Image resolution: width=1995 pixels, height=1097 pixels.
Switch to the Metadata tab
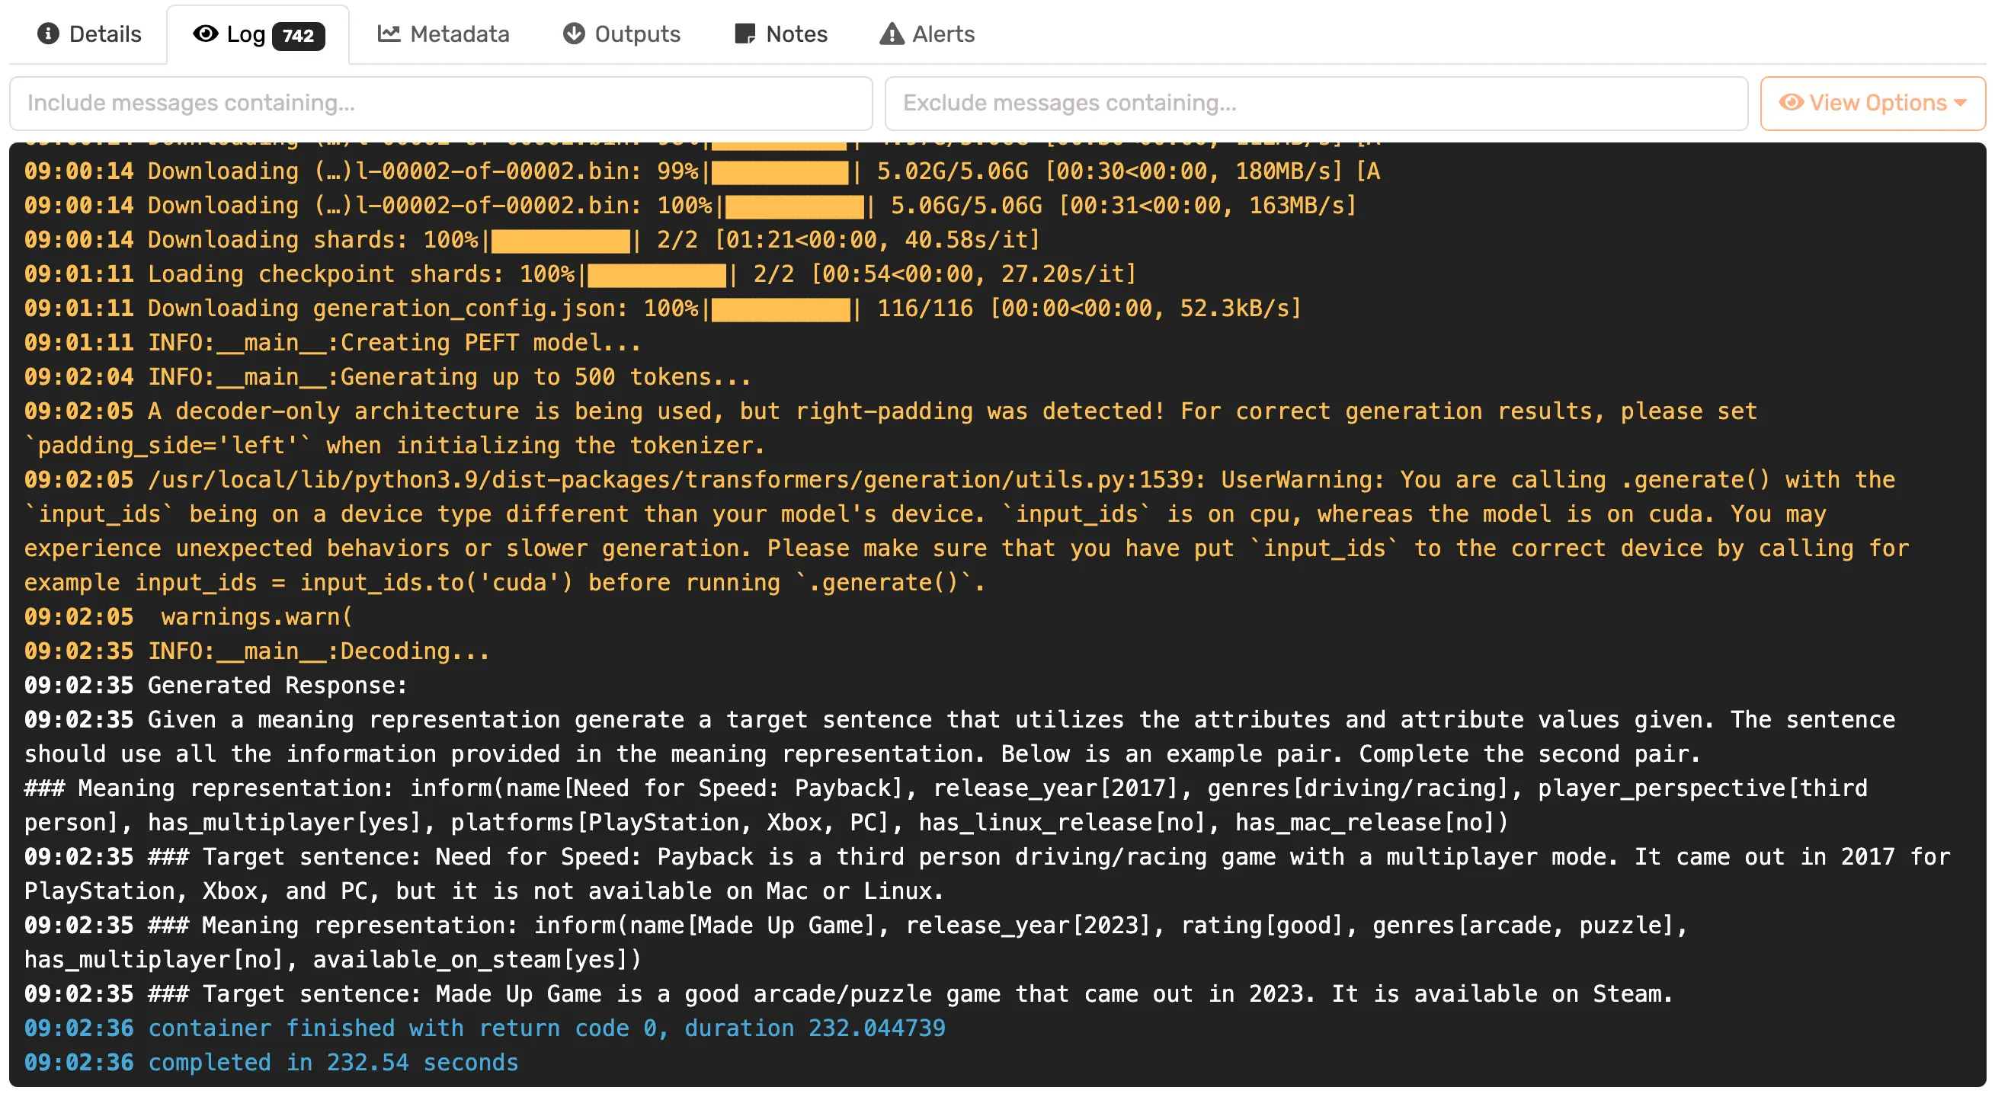pyautogui.click(x=443, y=34)
